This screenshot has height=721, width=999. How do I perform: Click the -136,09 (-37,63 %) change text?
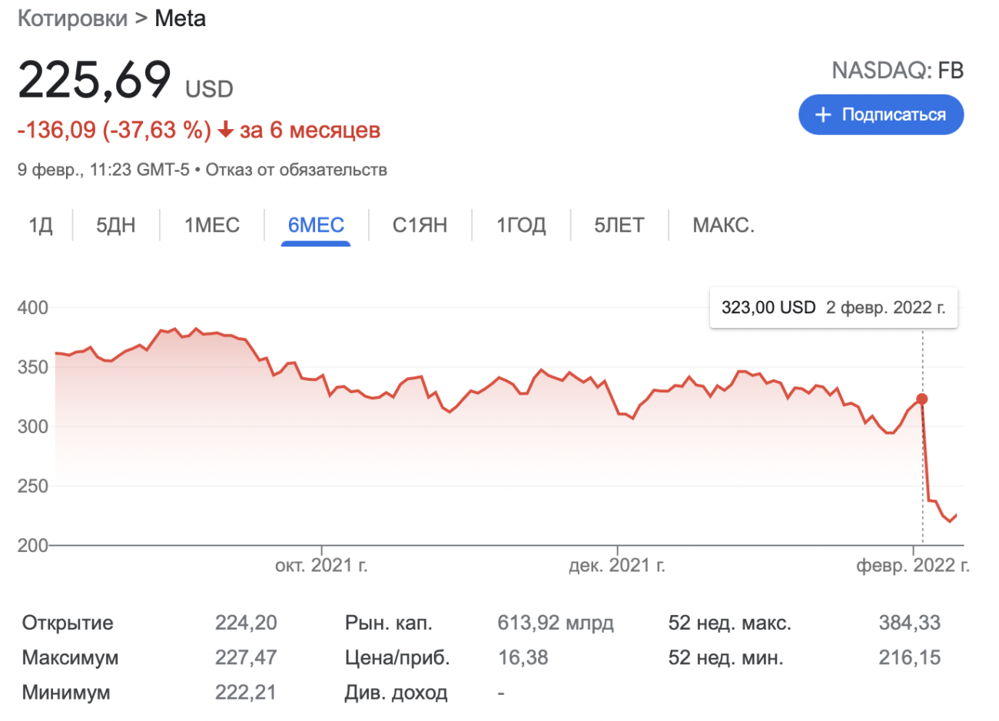pyautogui.click(x=115, y=130)
